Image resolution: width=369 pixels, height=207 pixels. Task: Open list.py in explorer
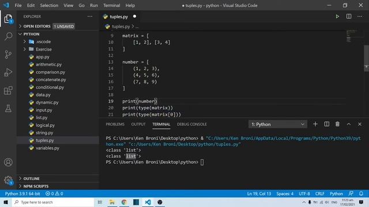point(42,117)
